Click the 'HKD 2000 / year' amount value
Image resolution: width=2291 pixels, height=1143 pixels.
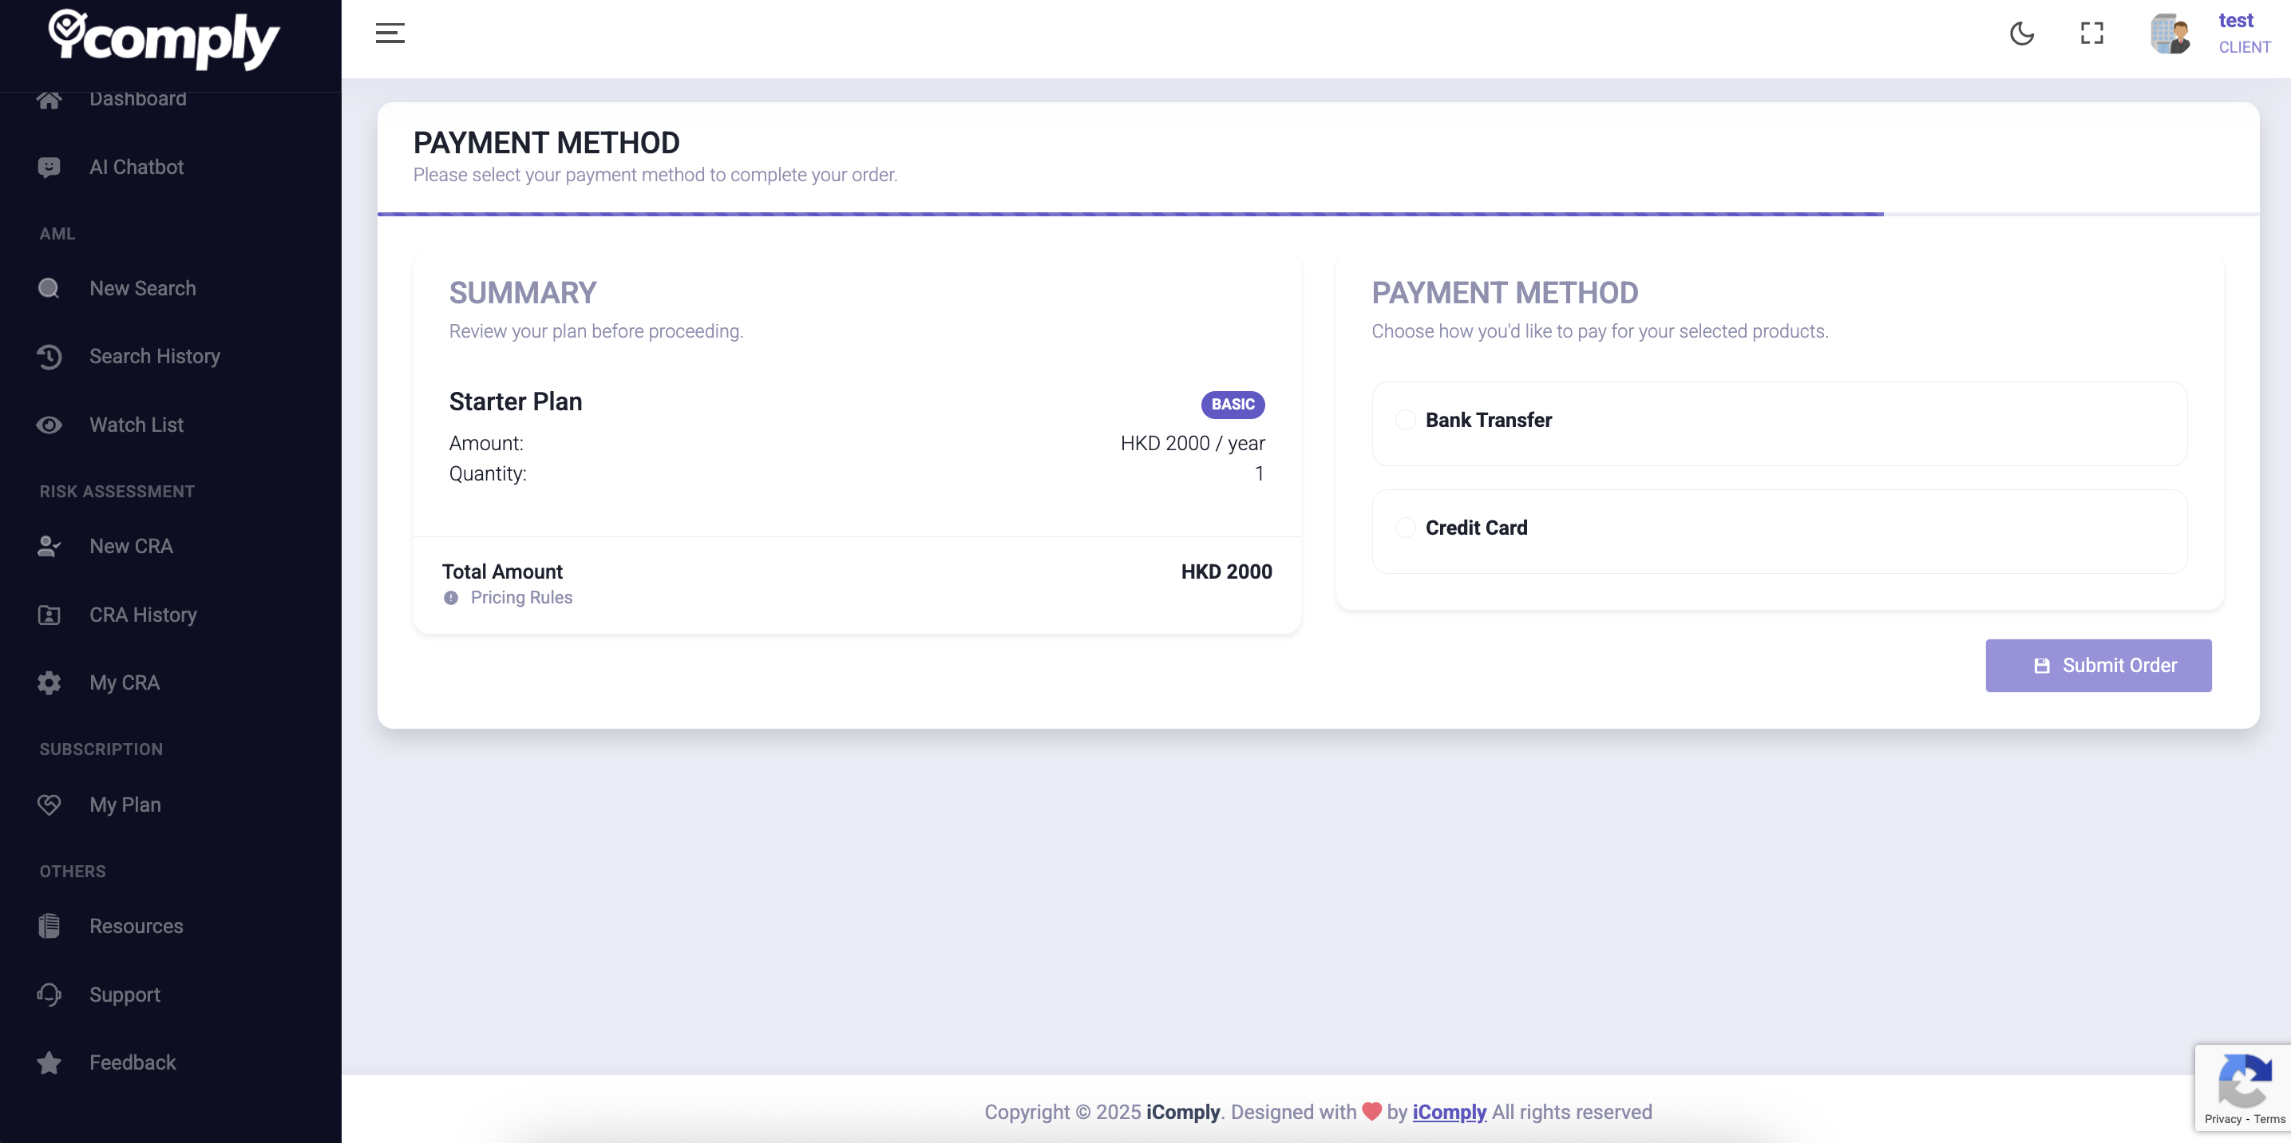tap(1192, 443)
